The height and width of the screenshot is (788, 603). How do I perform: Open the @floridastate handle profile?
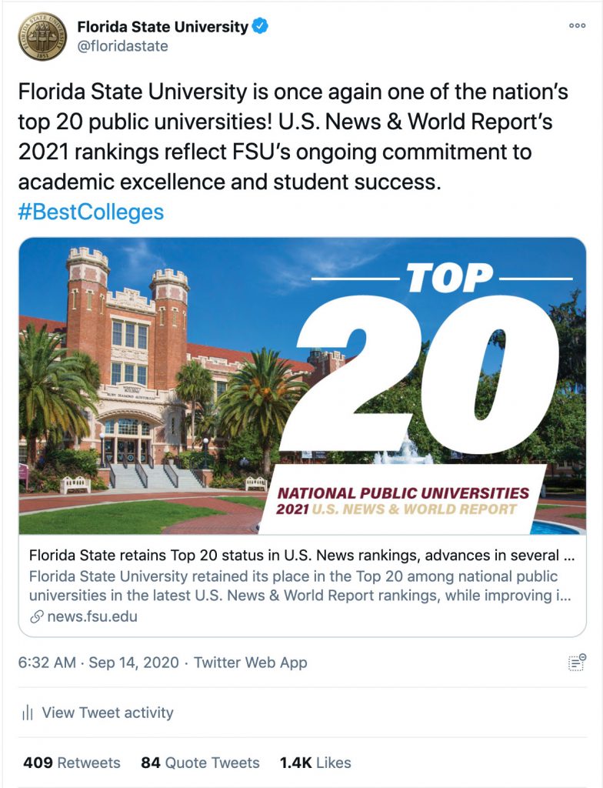pyautogui.click(x=122, y=46)
